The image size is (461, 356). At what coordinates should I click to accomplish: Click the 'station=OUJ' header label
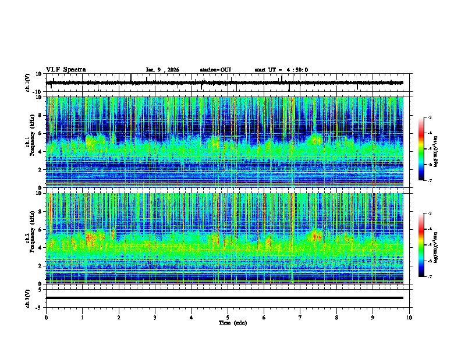(x=215, y=70)
